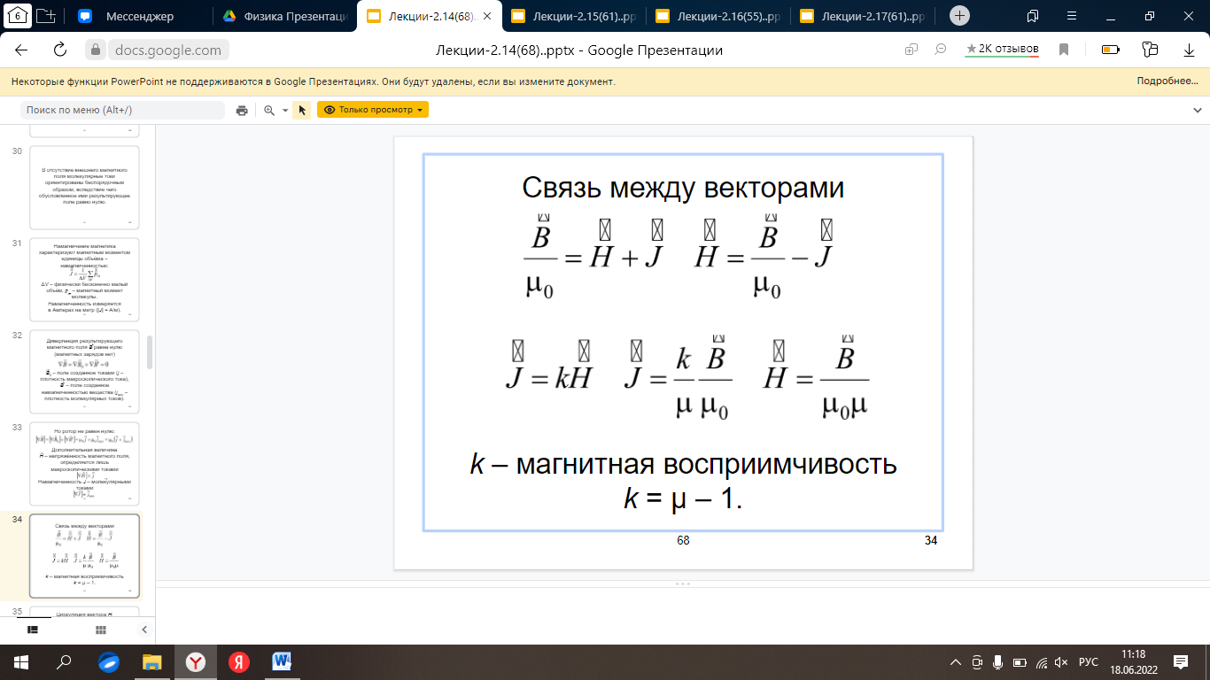Go back with the browser back arrow
This screenshot has height=680, width=1210.
point(21,50)
